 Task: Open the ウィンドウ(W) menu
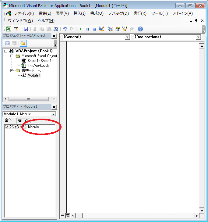[x=20, y=21]
